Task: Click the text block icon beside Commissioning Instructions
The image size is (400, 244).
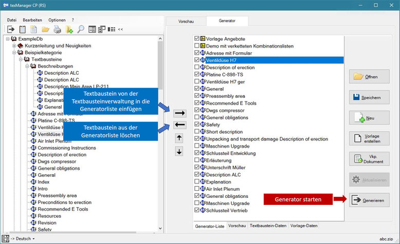Action: (33, 148)
